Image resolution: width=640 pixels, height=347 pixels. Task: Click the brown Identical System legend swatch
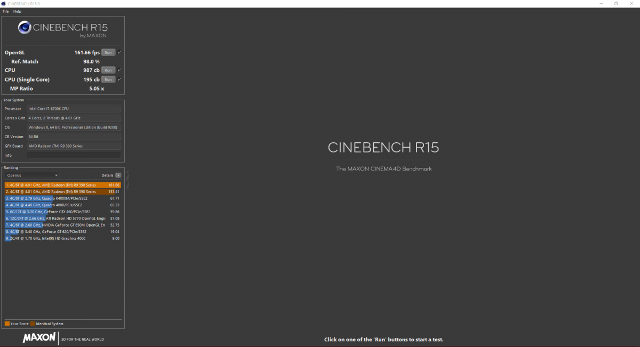coord(32,324)
